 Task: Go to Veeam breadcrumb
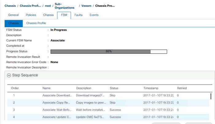(86, 6)
